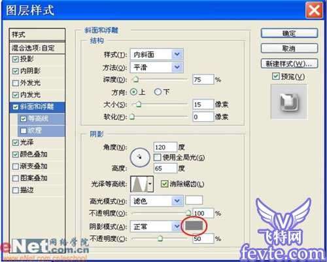Click the gray shadow color swatch

[x=194, y=226]
